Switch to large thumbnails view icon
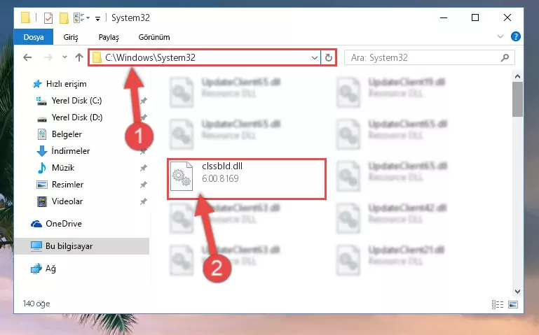Image resolution: width=539 pixels, height=335 pixels. pos(513,304)
